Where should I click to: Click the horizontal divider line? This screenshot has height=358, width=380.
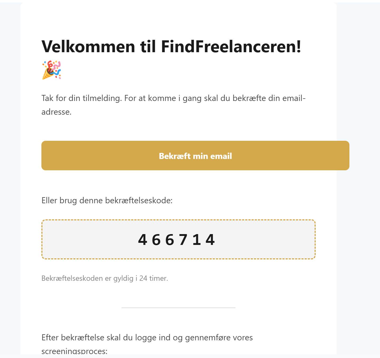[178, 308]
